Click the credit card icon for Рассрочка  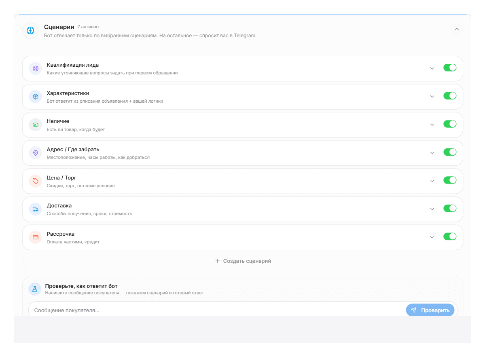[36, 237]
